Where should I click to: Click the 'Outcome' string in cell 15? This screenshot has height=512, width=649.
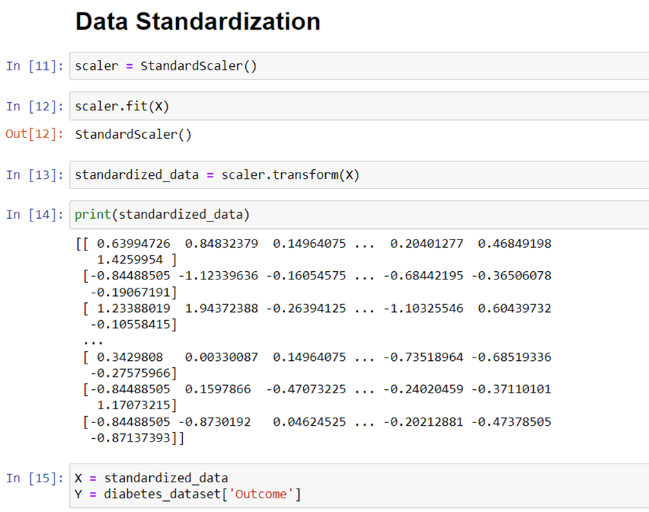coord(261,494)
